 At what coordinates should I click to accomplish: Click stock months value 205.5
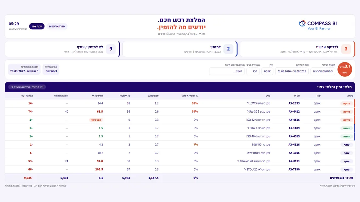99,169
